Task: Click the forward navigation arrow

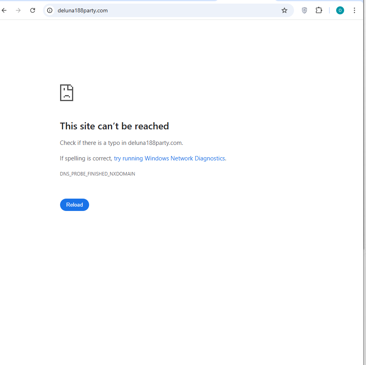Action: pos(18,10)
